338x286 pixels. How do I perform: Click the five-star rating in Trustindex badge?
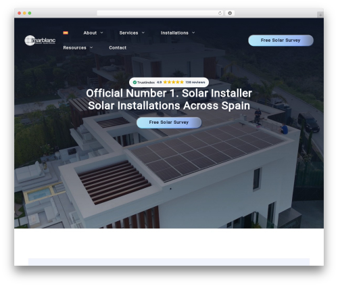[x=174, y=82]
